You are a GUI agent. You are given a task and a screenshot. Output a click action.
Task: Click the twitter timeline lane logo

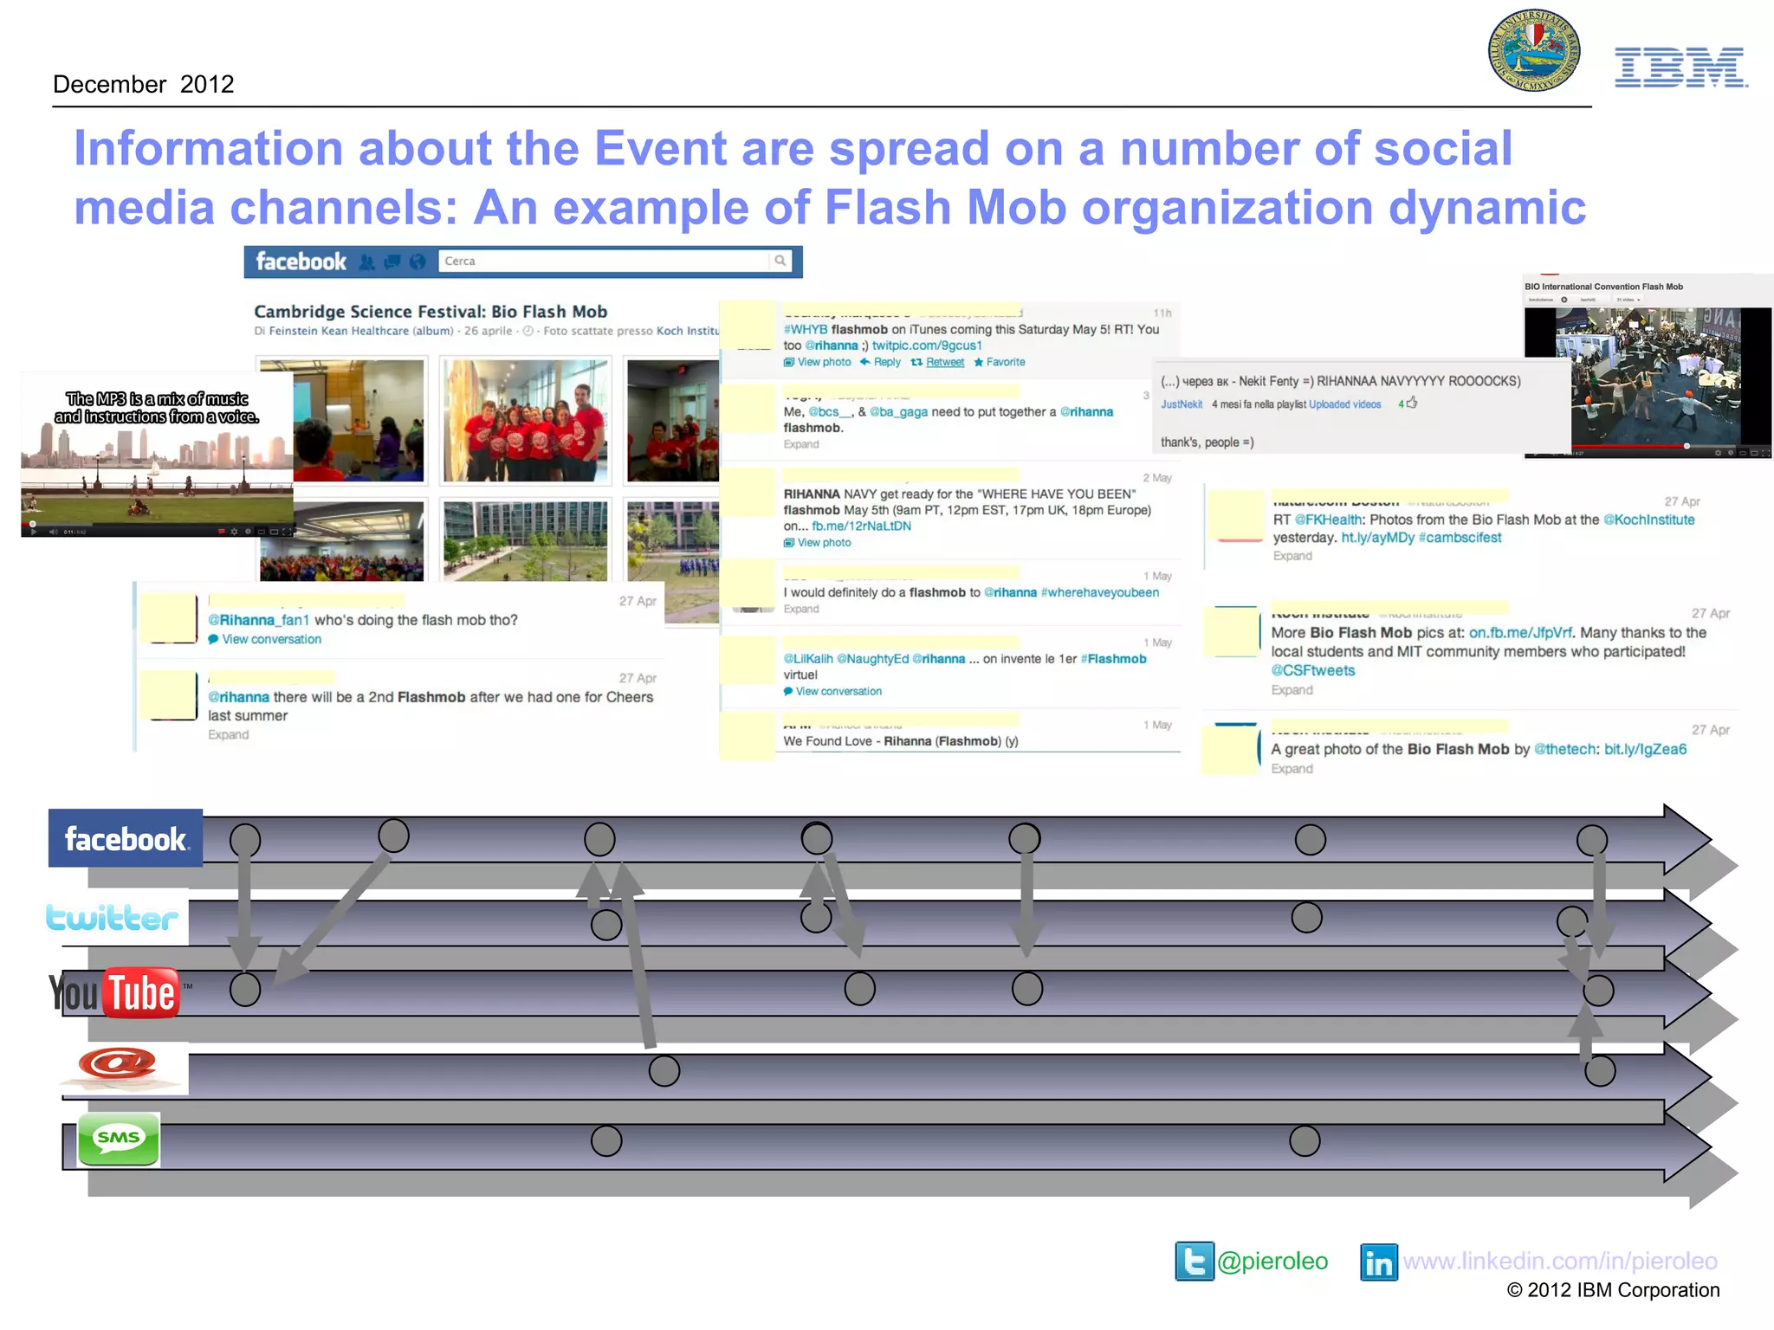112,917
